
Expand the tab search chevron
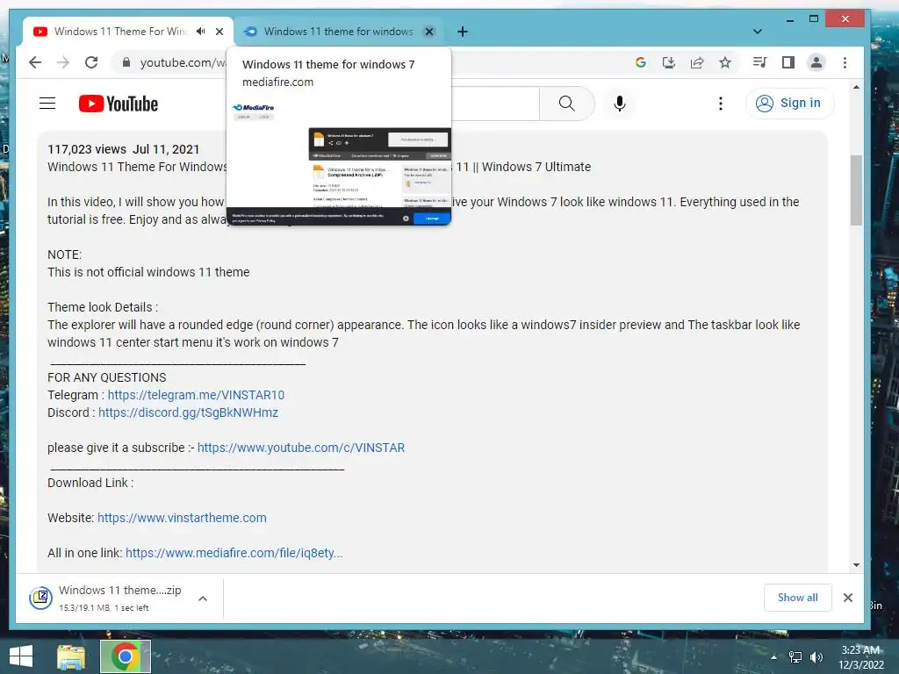pos(758,32)
